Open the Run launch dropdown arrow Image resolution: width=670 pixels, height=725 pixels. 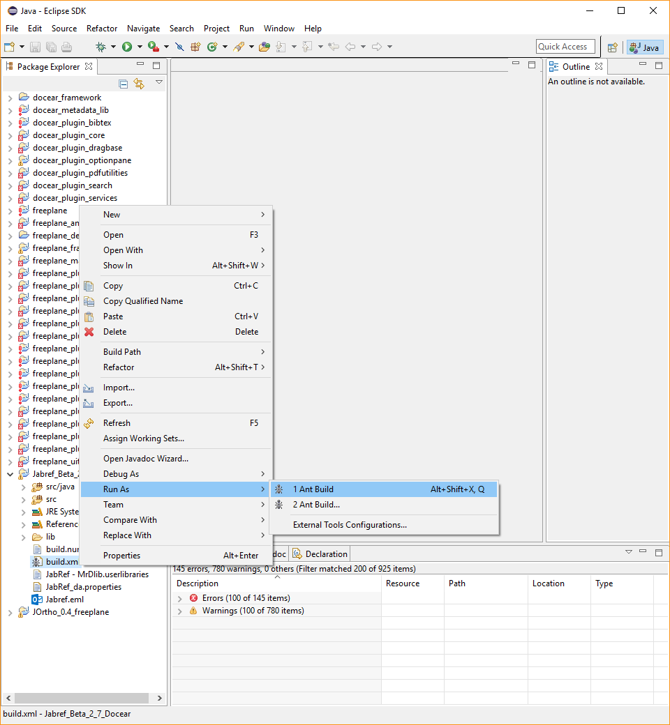[x=140, y=47]
